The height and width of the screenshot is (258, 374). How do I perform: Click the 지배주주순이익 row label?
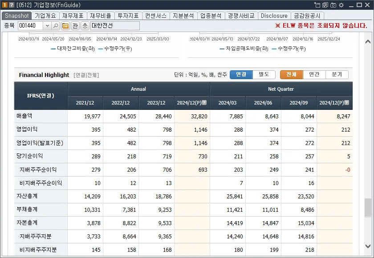(38, 169)
